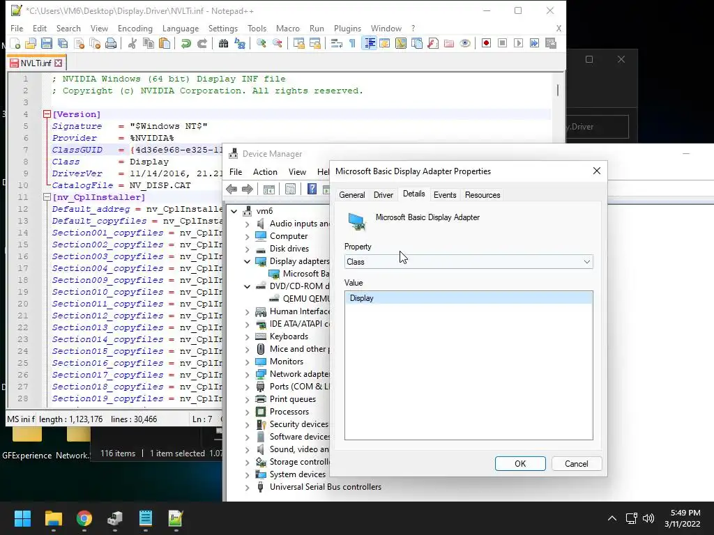This screenshot has width=714, height=535.
Task: Switch to the Driver tab
Action: pos(383,195)
